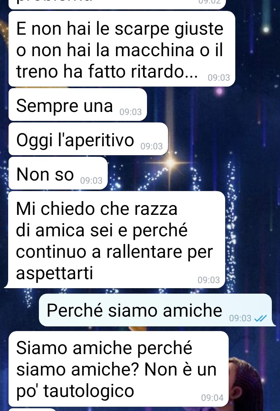Tap the timestamp next to 'Sempre una'
The height and width of the screenshot is (411, 280).
click(x=130, y=112)
